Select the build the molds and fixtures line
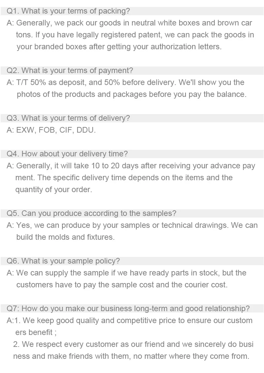The width and height of the screenshot is (264, 373). (65, 237)
